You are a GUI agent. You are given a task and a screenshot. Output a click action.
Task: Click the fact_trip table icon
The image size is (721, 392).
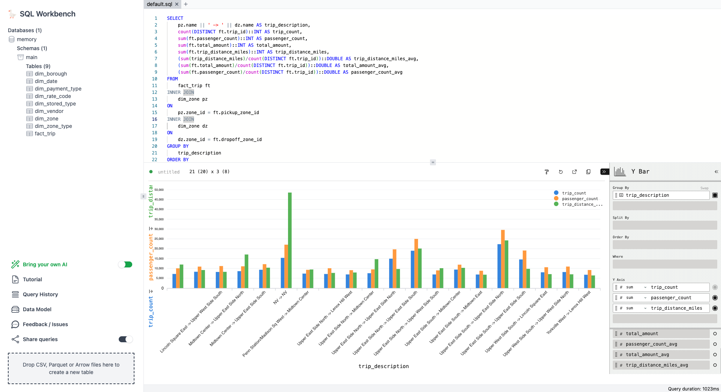30,134
